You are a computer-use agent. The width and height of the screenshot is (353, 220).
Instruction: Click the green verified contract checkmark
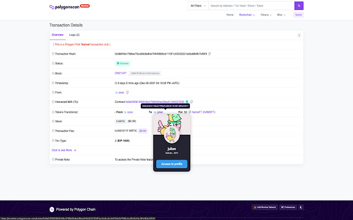click(187, 102)
